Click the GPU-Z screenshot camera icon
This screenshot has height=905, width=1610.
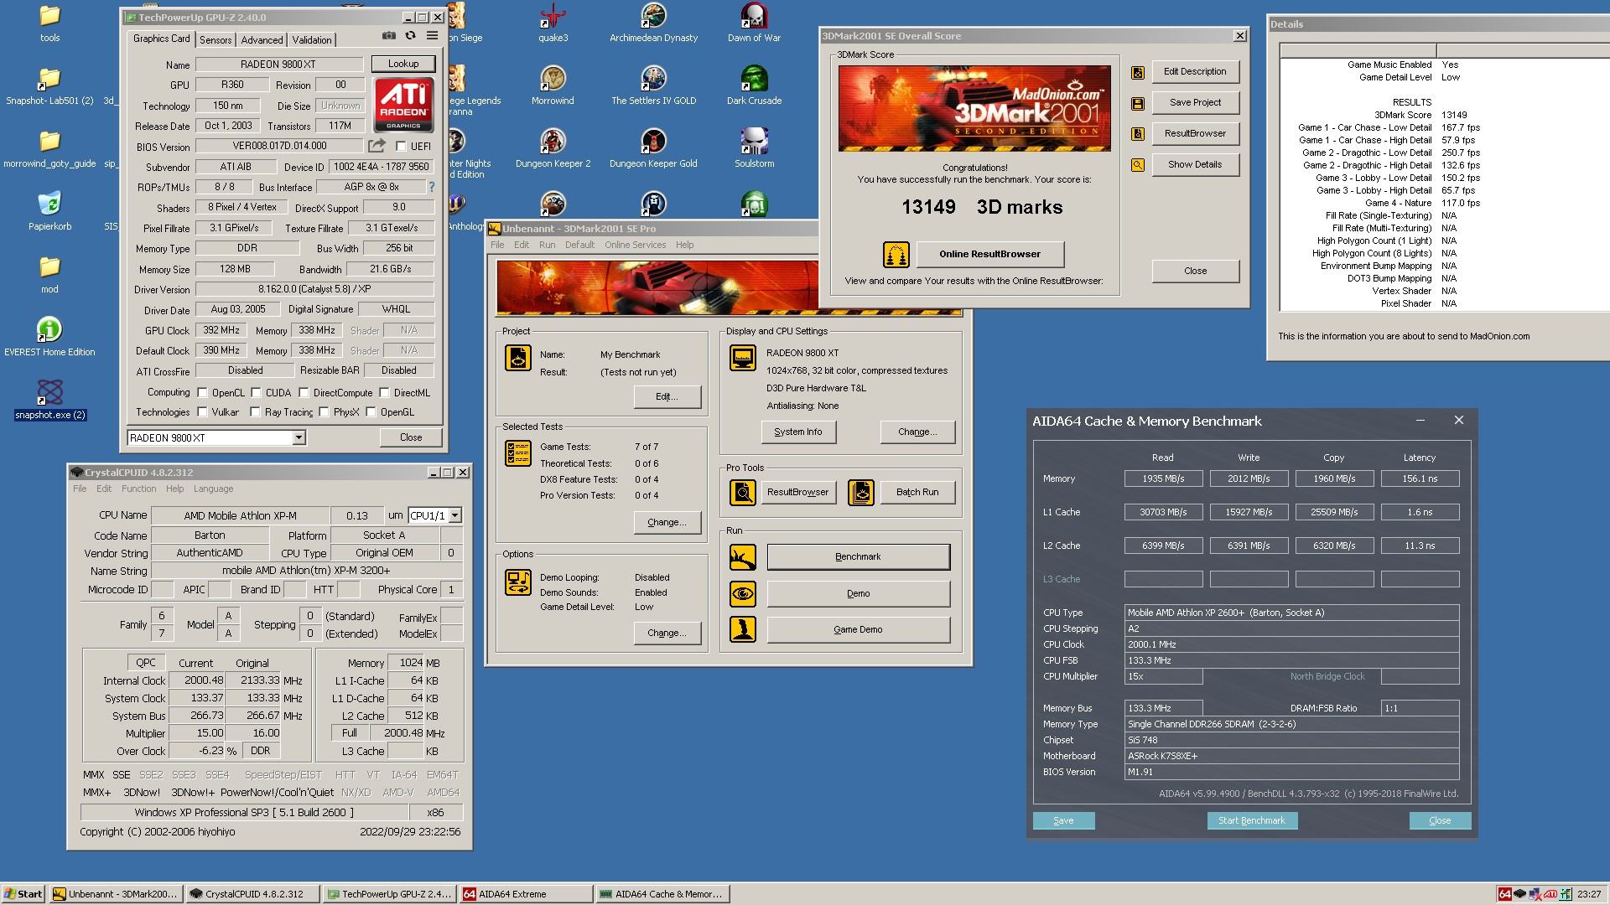(388, 36)
